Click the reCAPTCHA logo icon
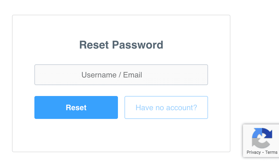 pyautogui.click(x=262, y=138)
